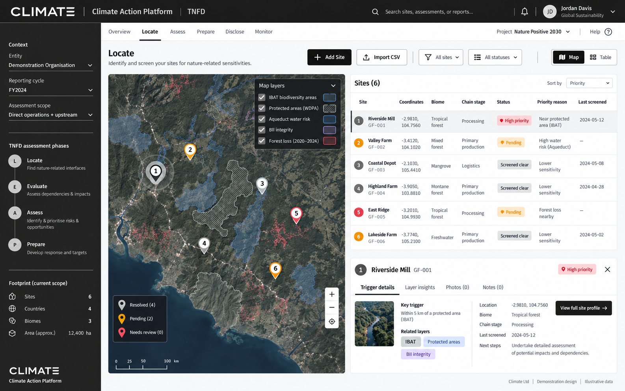This screenshot has height=391, width=625.
Task: Toggle Aqueduct water risk layer checkbox
Action: 262,119
